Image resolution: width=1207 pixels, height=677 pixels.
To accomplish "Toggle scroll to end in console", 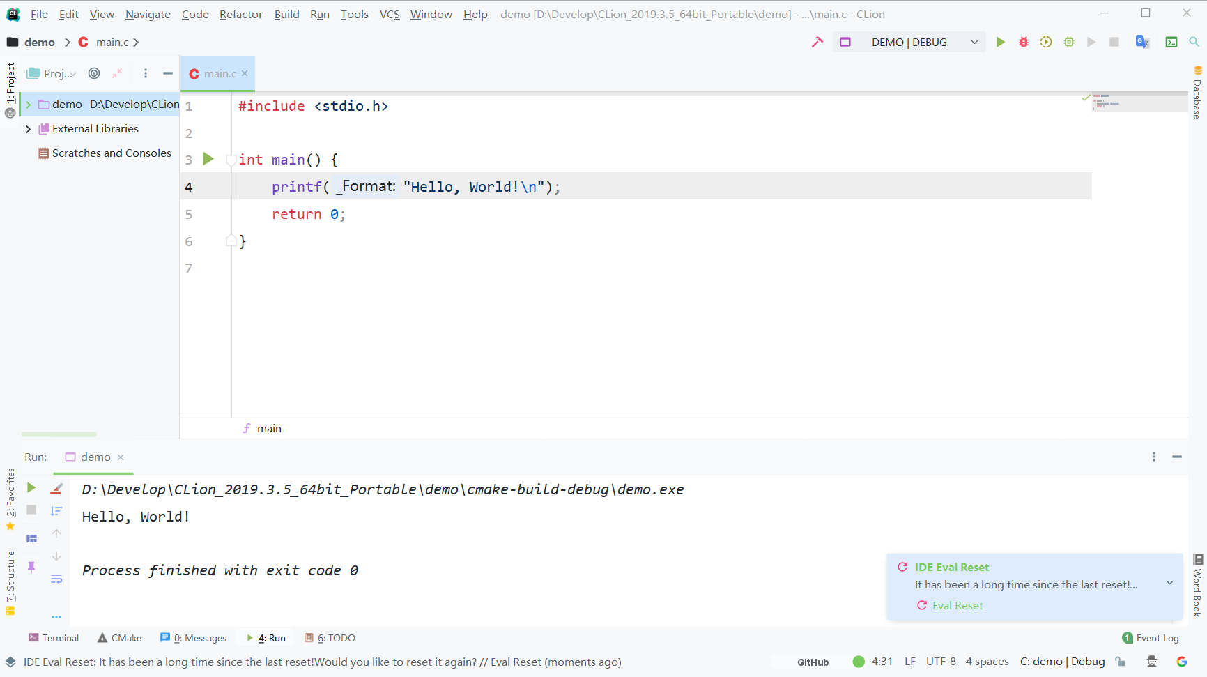I will 56,511.
